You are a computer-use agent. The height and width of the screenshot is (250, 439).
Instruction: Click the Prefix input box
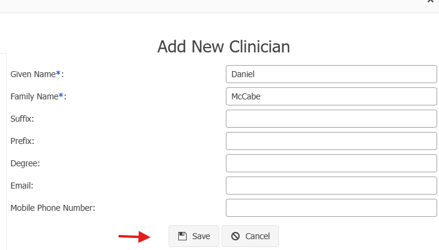pos(331,141)
